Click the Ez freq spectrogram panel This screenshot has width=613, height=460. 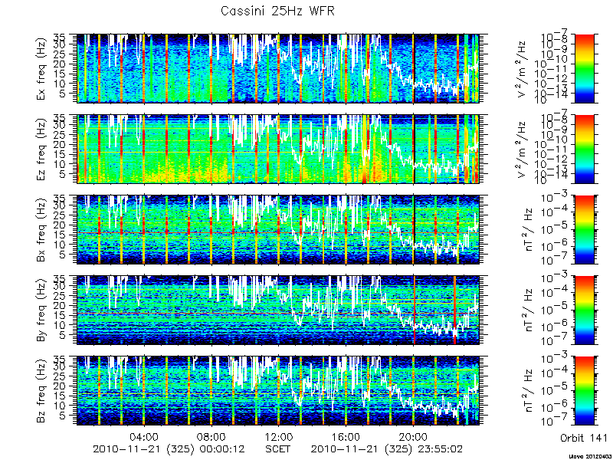[x=278, y=149]
